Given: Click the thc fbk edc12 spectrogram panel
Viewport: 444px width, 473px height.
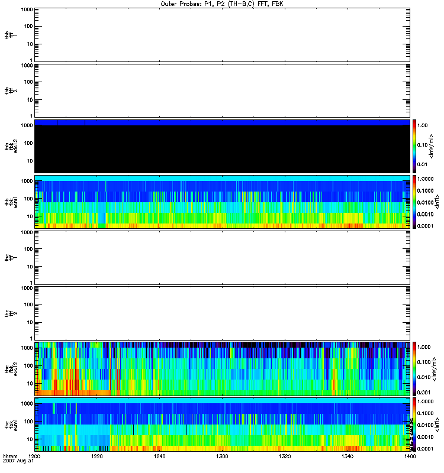Looking at the screenshot, I should 222,368.
